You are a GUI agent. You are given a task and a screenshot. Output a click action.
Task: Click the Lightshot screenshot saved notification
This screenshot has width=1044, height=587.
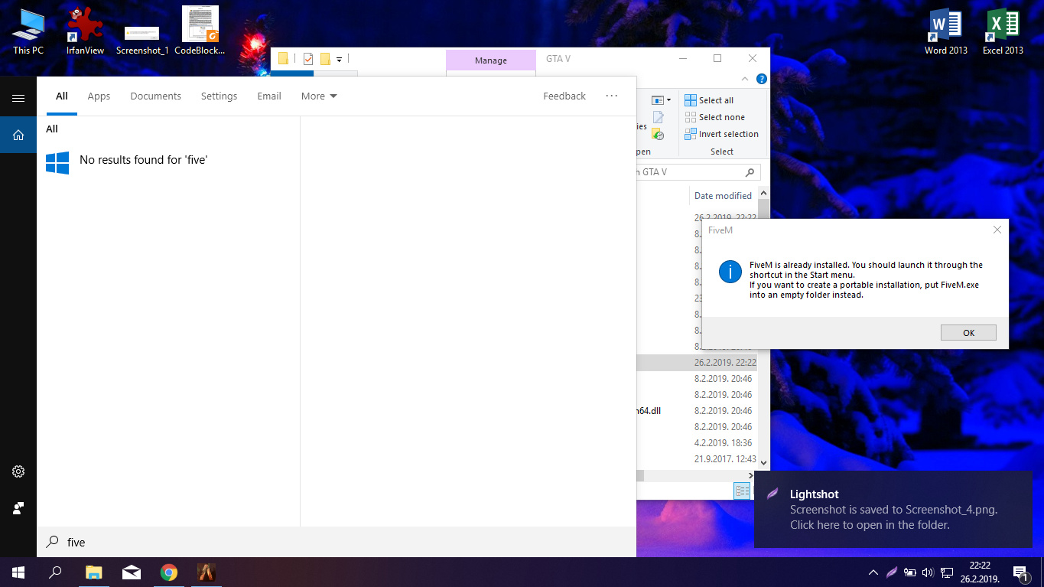pos(893,510)
